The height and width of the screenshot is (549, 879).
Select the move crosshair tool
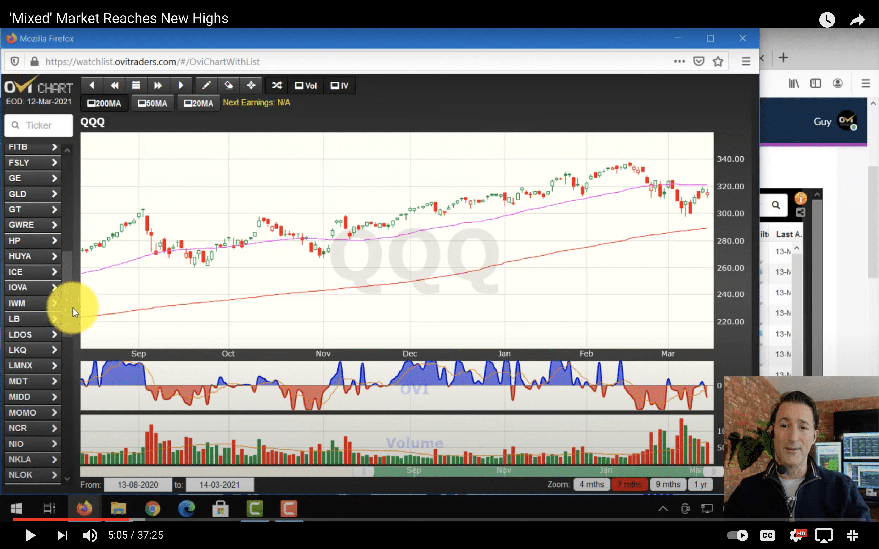pos(251,85)
